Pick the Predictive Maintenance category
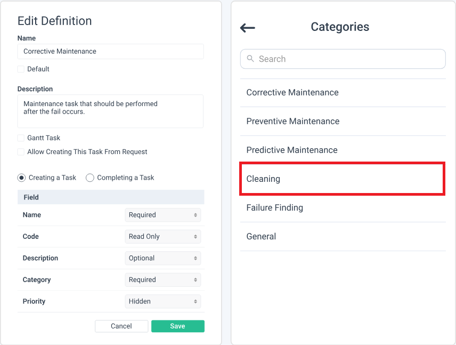 pyautogui.click(x=292, y=150)
